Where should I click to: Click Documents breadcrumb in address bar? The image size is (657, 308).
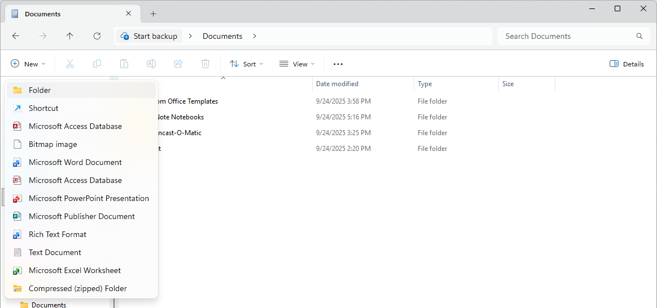tap(222, 36)
